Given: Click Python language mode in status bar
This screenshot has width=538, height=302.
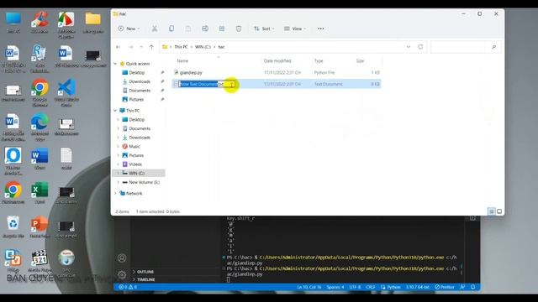Looking at the screenshot, I should point(391,287).
